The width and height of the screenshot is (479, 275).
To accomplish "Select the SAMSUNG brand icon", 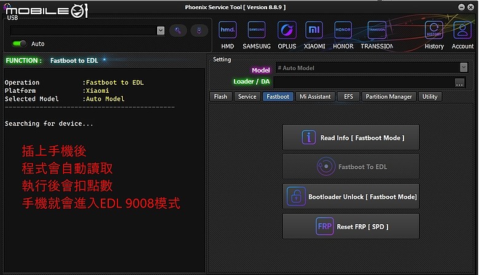I will 256,30.
